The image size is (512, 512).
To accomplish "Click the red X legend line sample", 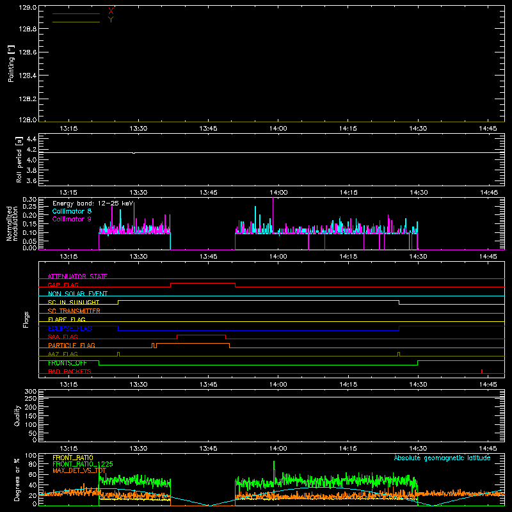I will pyautogui.click(x=76, y=13).
